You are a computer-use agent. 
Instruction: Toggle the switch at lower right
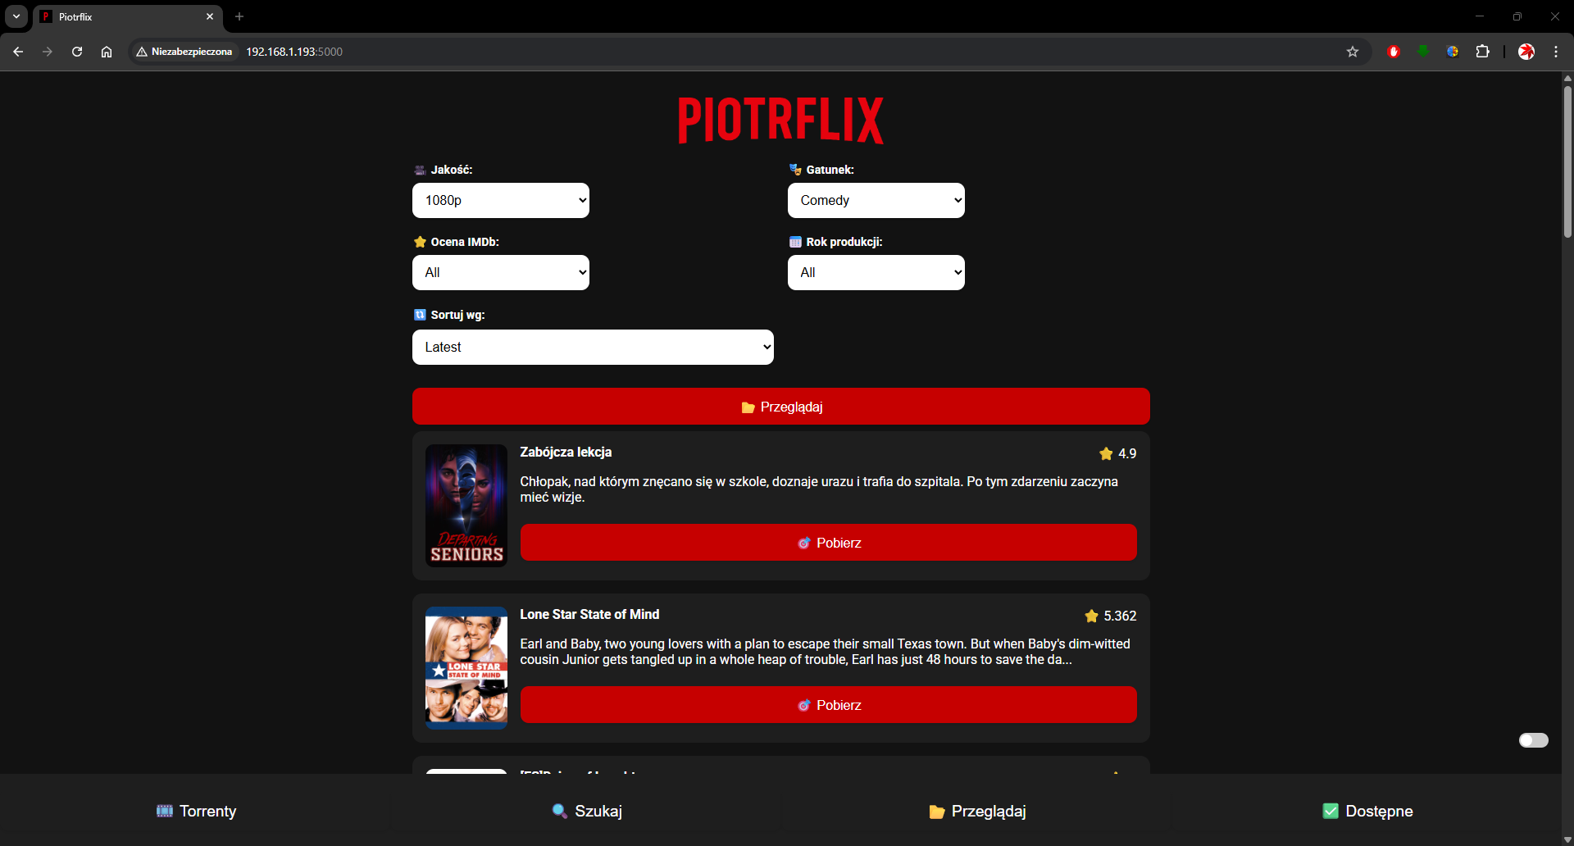click(1534, 740)
